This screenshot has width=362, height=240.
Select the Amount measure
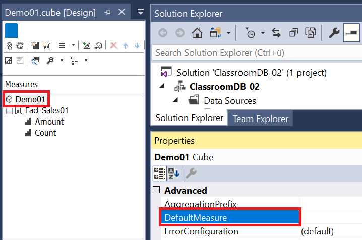[x=49, y=122]
